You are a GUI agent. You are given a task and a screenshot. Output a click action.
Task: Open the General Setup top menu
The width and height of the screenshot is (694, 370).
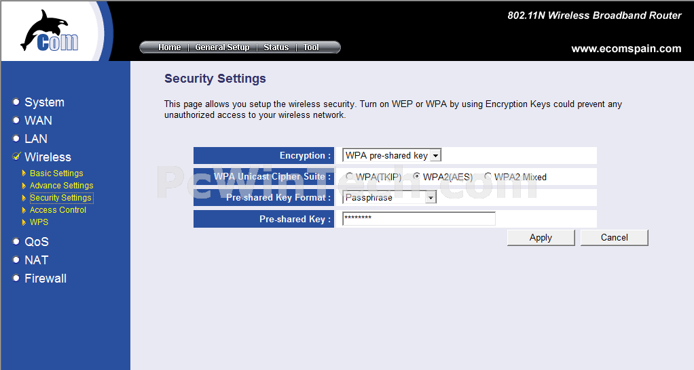pos(222,47)
